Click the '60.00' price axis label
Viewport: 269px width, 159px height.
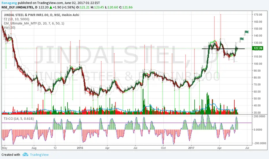pyautogui.click(x=258, y=92)
